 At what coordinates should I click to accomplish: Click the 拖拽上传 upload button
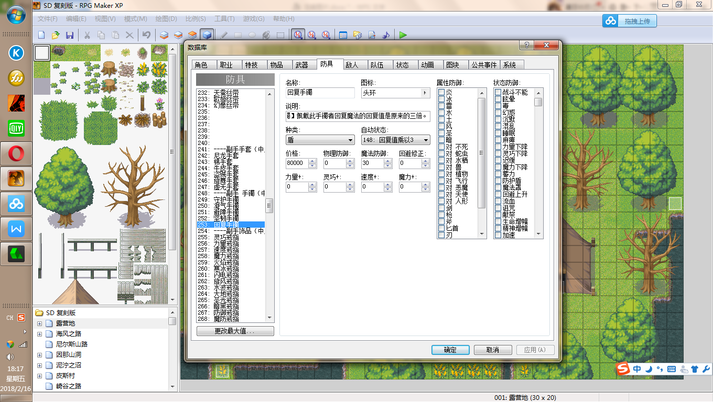[x=629, y=21]
